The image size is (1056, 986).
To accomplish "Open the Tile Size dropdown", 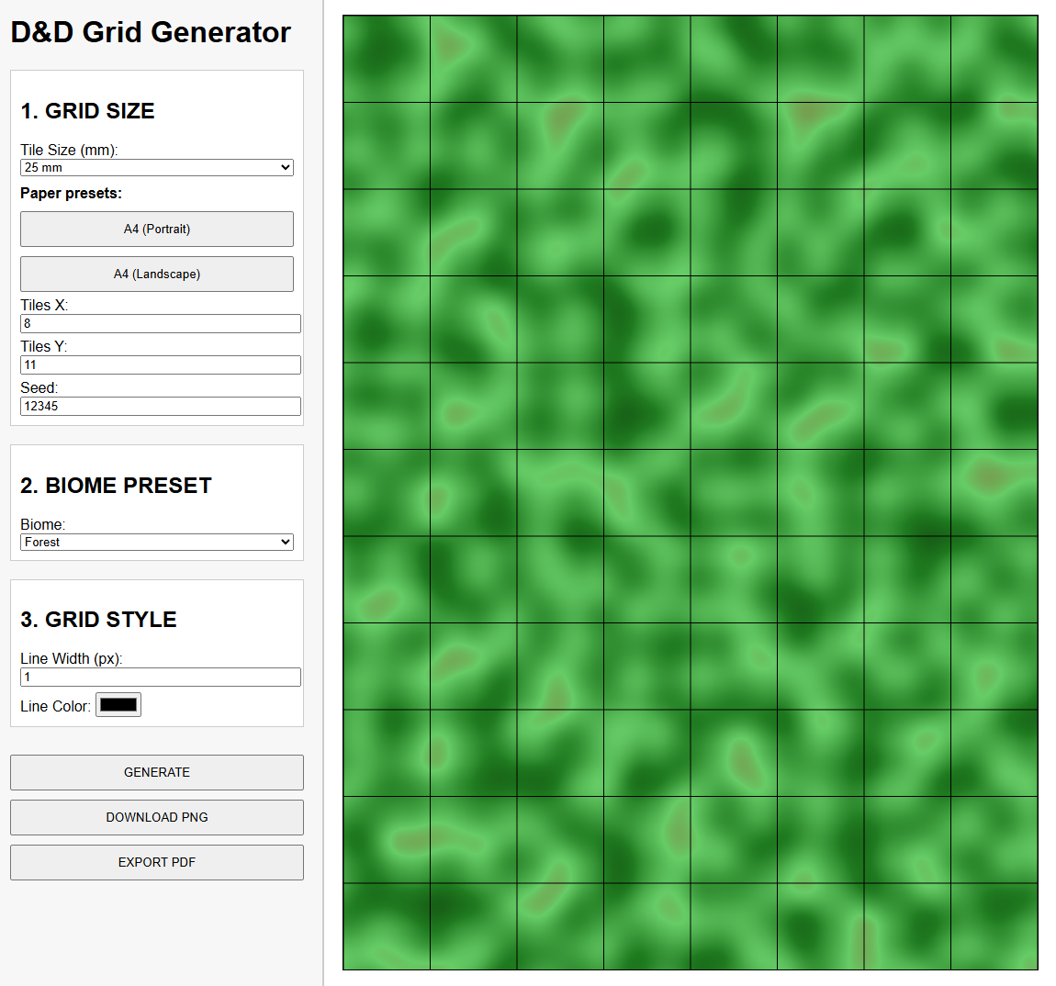I will click(157, 167).
